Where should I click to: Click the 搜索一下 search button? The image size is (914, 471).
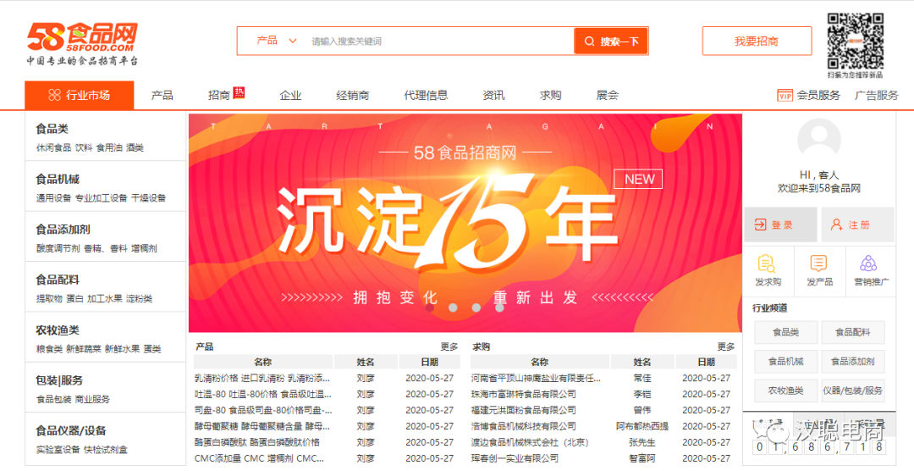611,42
